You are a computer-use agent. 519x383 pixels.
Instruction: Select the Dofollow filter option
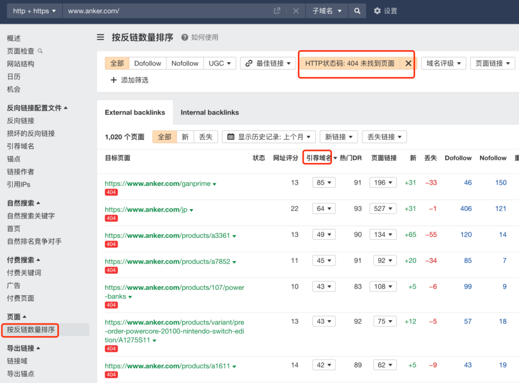(147, 63)
